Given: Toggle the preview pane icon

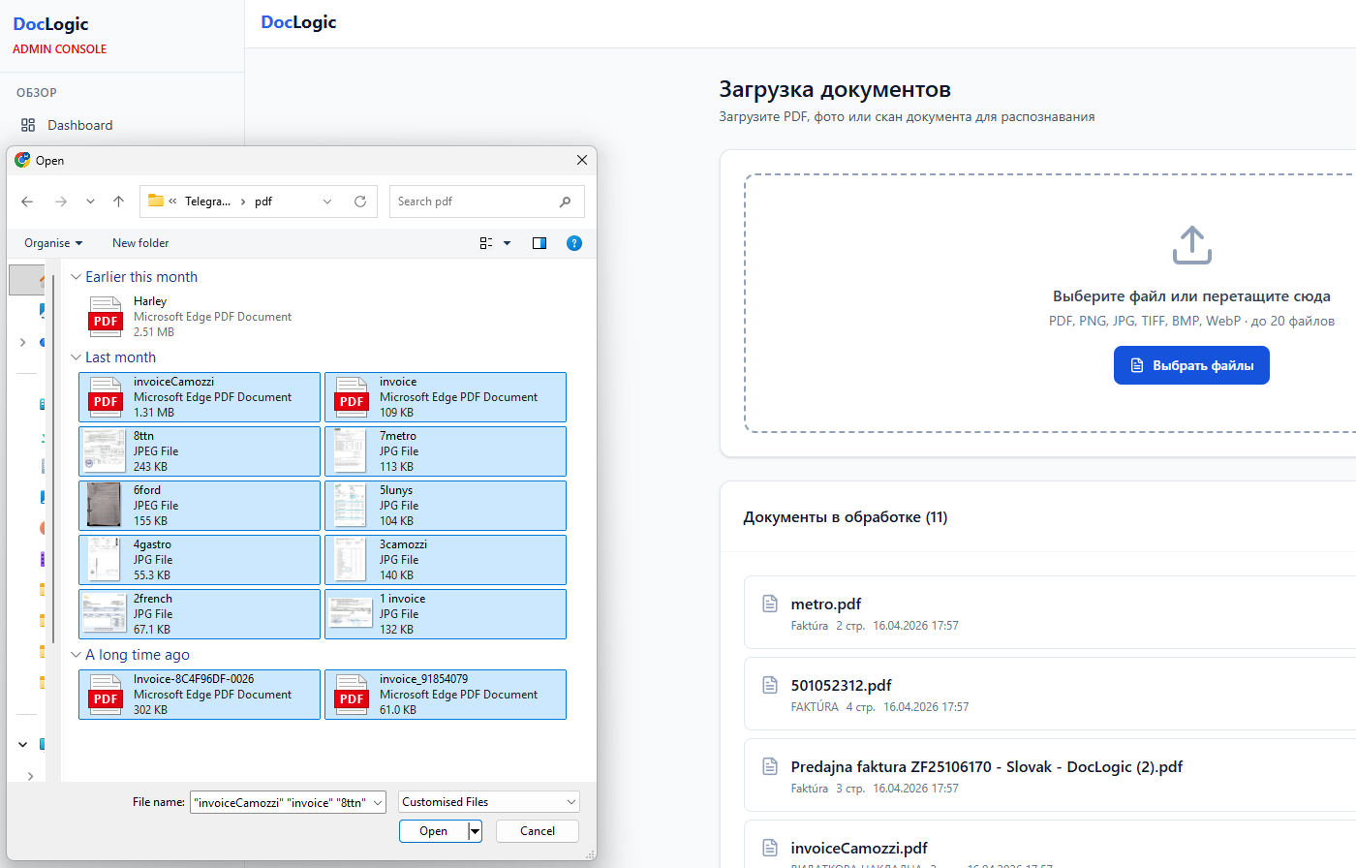Looking at the screenshot, I should [x=539, y=243].
